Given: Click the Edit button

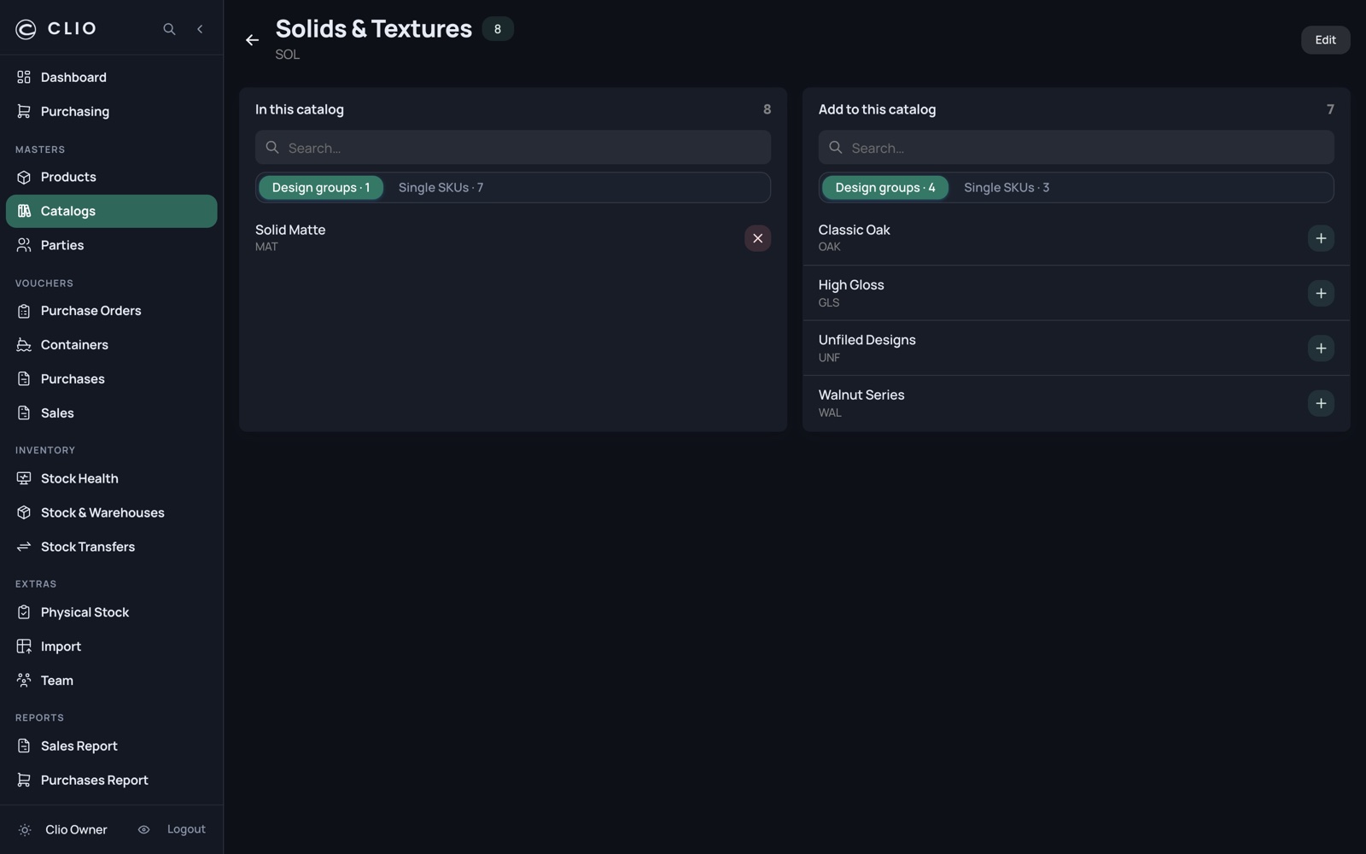Looking at the screenshot, I should click(x=1325, y=40).
